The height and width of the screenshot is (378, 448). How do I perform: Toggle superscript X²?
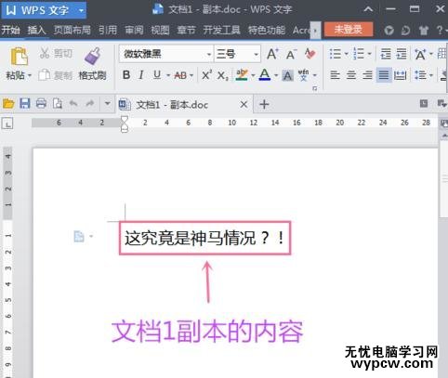point(206,75)
